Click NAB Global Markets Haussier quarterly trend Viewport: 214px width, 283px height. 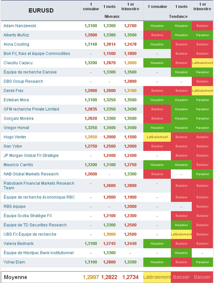(x=202, y=174)
